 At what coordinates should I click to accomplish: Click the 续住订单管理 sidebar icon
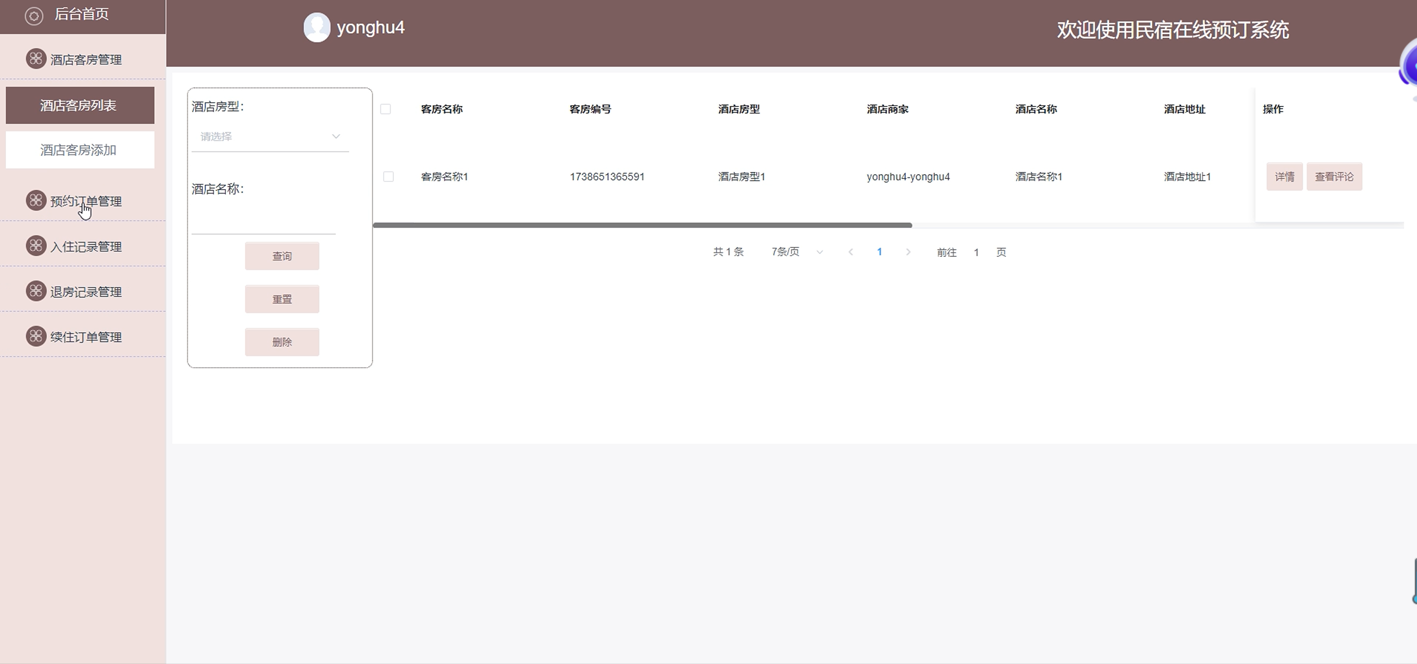pyautogui.click(x=36, y=336)
